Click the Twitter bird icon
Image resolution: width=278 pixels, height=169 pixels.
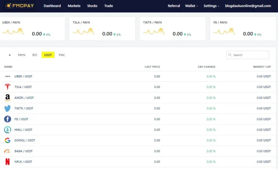[8, 108]
